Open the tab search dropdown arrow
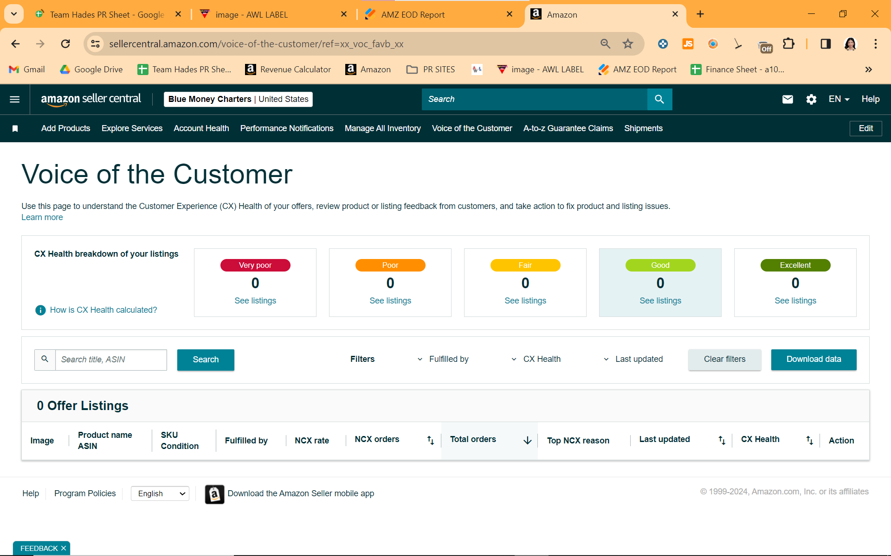Screen dimensions: 891x556 pyautogui.click(x=14, y=14)
